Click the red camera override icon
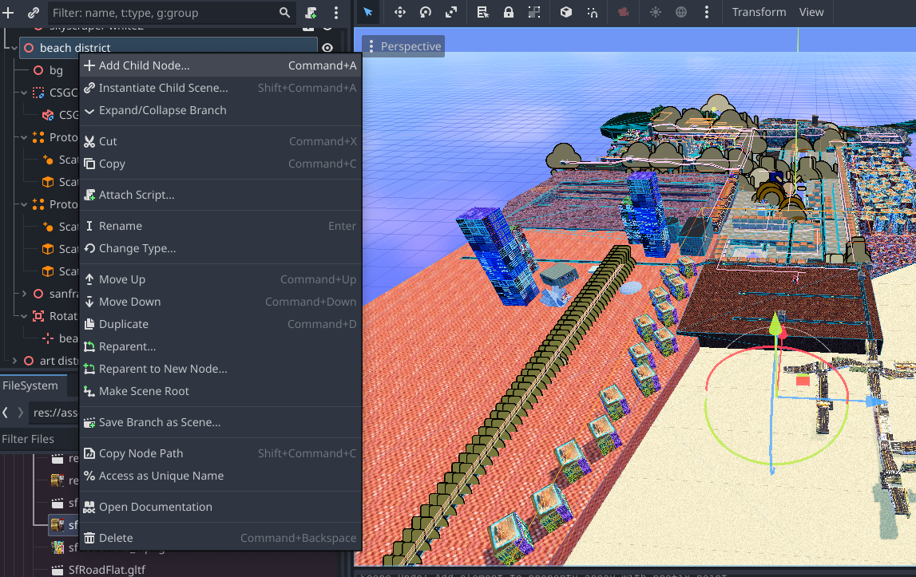 pos(624,12)
